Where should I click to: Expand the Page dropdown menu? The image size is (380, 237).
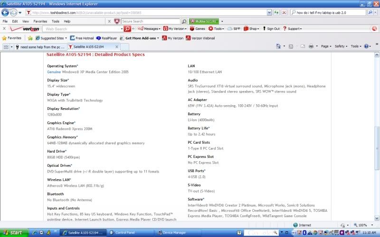click(x=326, y=46)
